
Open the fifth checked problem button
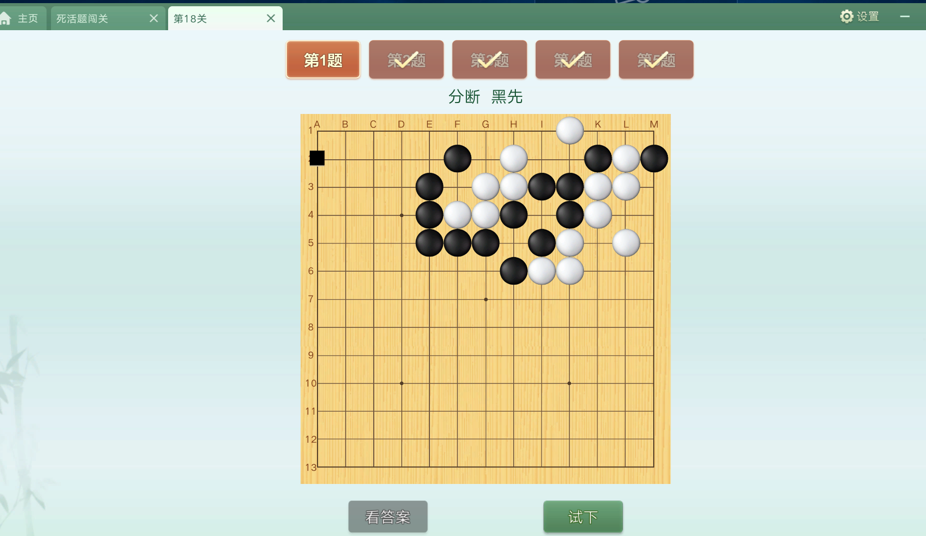656,60
